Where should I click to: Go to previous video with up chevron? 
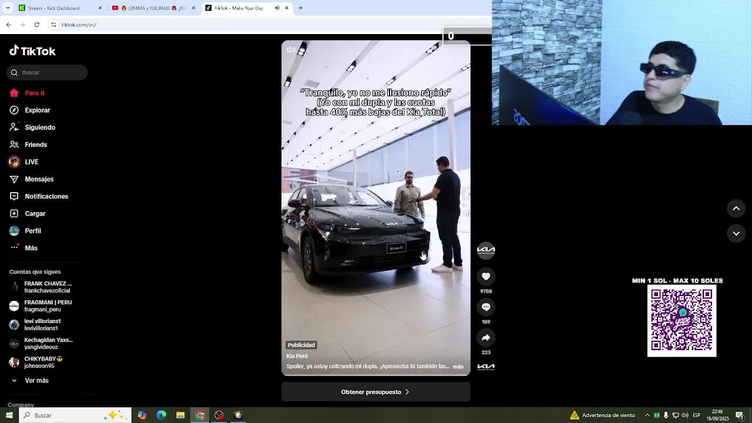736,208
